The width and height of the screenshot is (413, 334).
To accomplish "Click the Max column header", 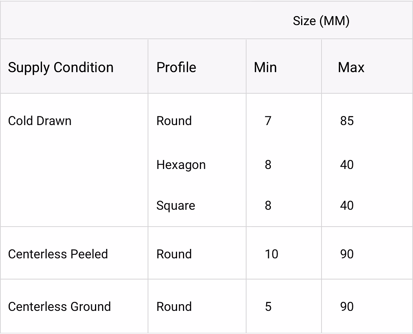I will (x=351, y=67).
